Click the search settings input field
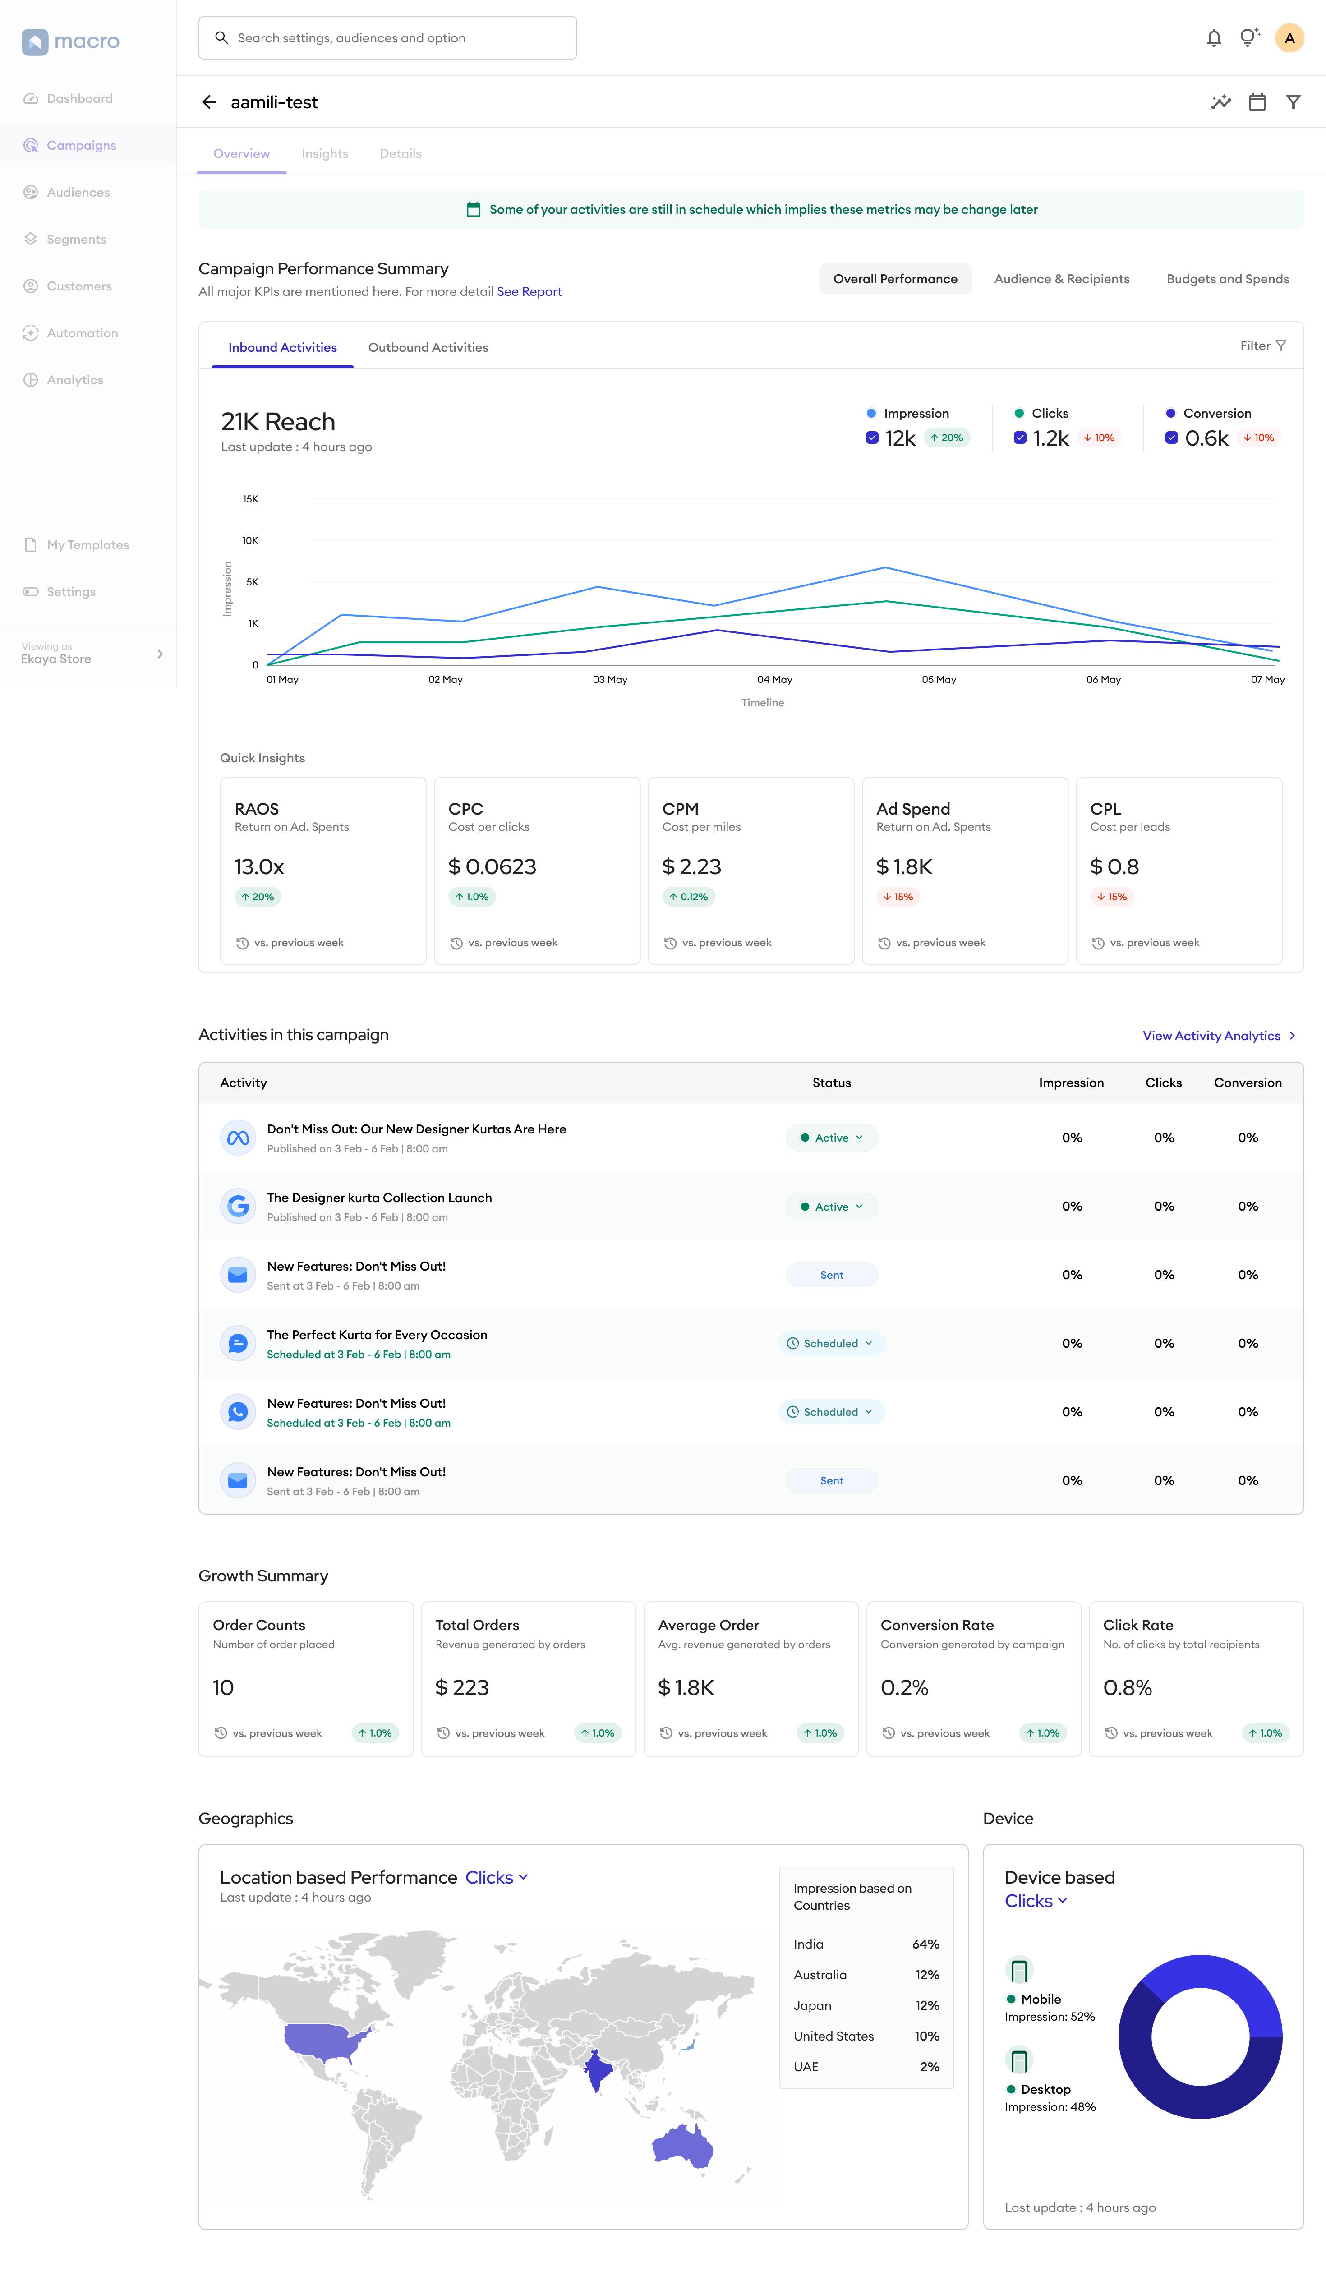Screen dimensions: 1326x2276 [x=387, y=38]
